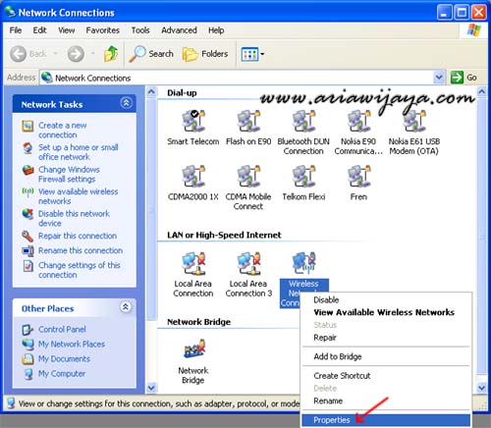This screenshot has height=428, width=491.
Task: Open the Tools menu
Action: coord(140,30)
